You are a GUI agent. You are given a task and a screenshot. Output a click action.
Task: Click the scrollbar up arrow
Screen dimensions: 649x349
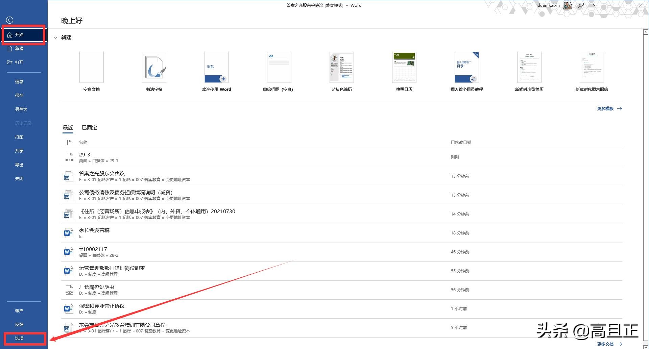tap(646, 32)
